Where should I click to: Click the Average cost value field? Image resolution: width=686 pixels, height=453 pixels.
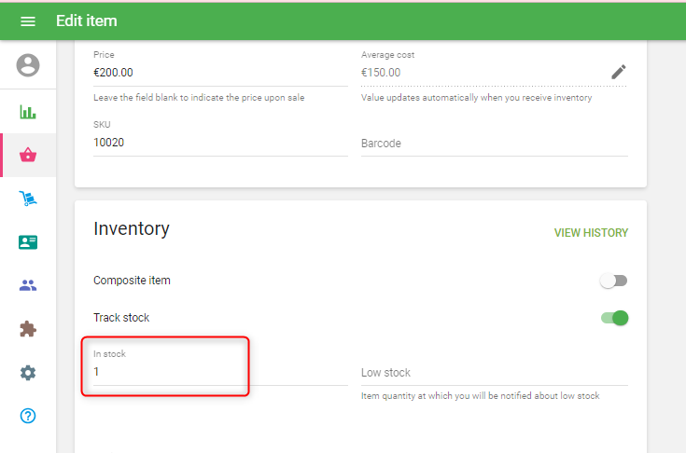click(481, 73)
